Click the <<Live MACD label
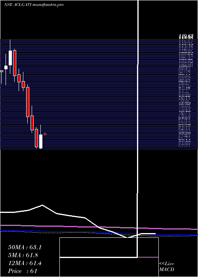 (167, 267)
